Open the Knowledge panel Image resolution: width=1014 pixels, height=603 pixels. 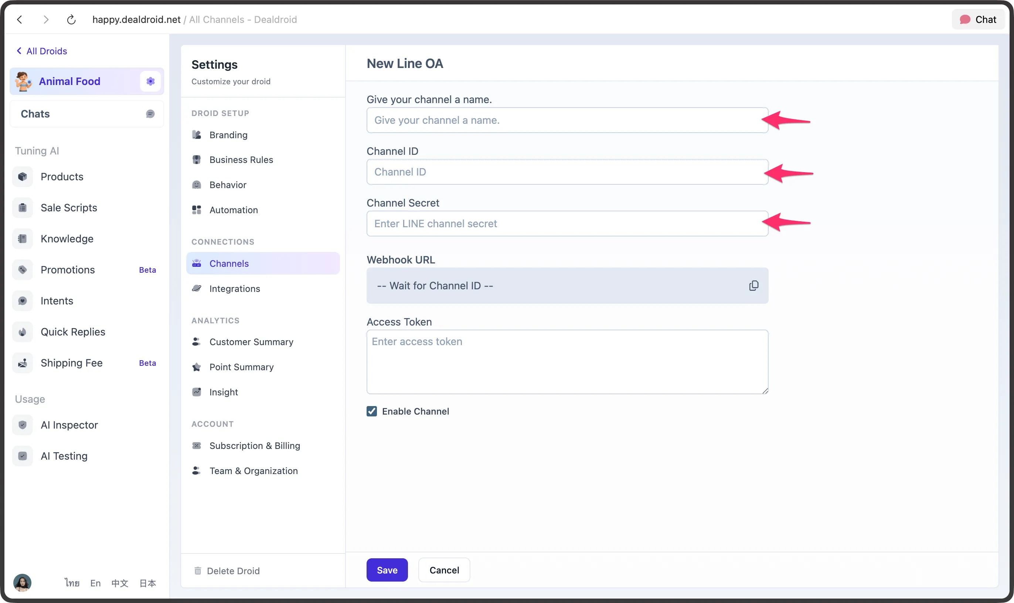[x=67, y=239]
